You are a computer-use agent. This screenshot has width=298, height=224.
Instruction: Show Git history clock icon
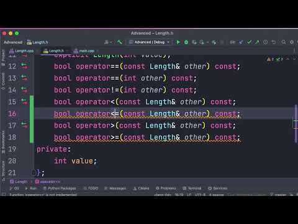(x=265, y=42)
